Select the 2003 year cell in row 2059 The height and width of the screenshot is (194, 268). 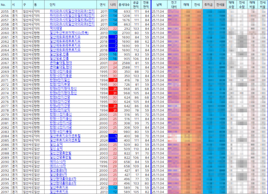[x=103, y=28]
